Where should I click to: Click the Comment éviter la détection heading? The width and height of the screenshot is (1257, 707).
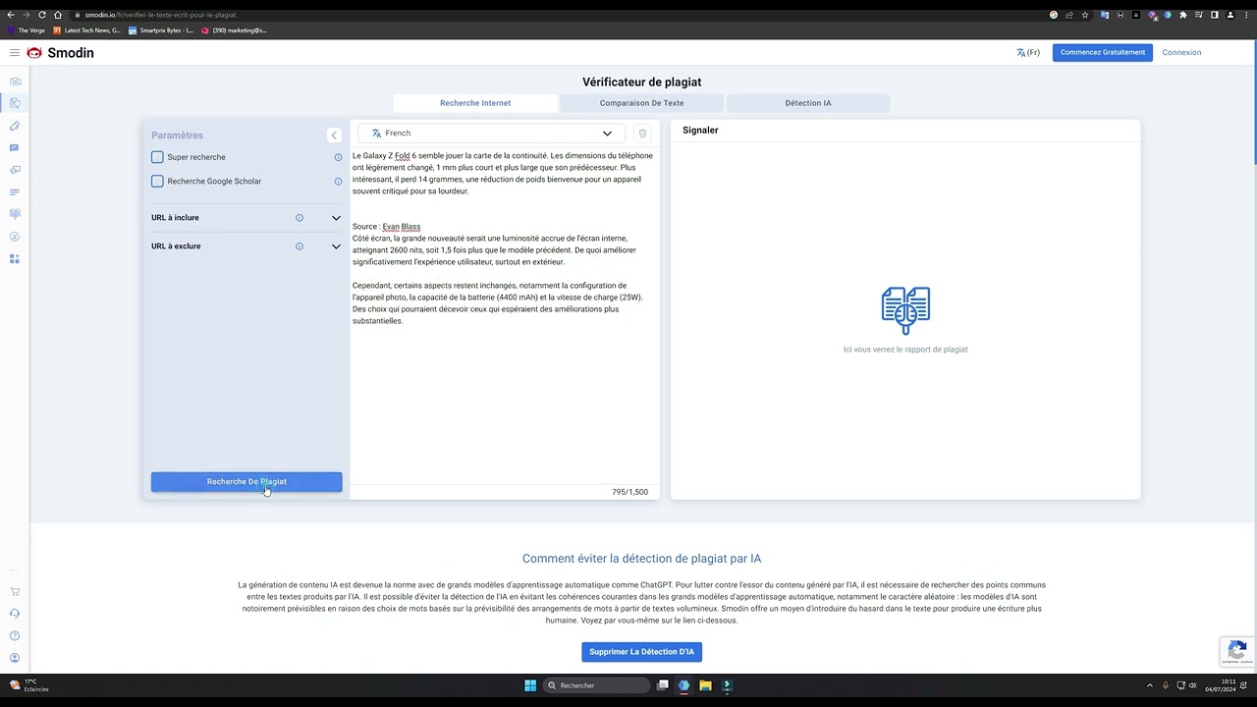tap(641, 559)
